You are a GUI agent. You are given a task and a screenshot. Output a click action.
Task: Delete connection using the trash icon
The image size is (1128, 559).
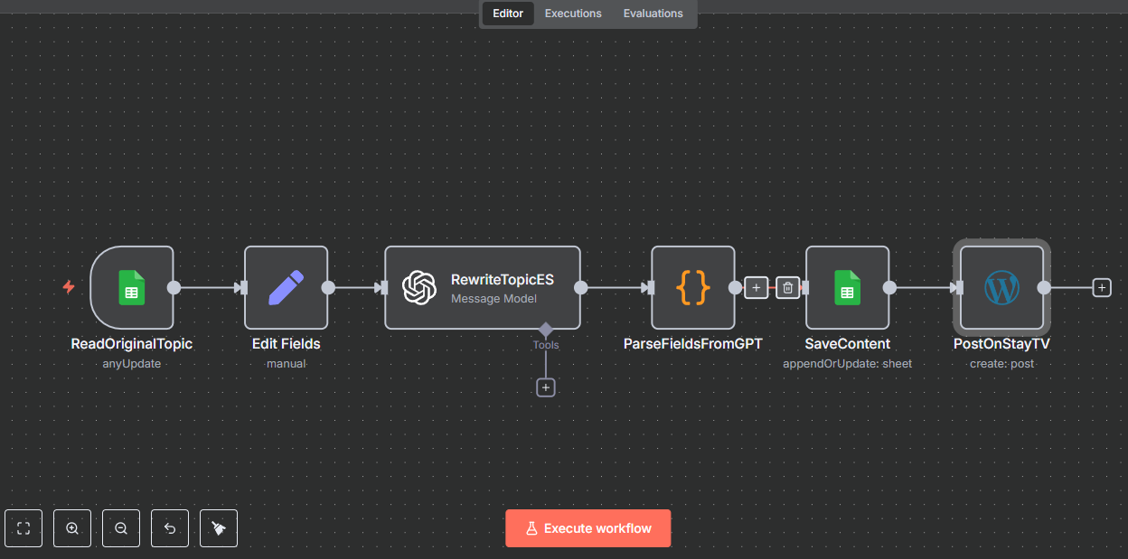click(x=788, y=288)
